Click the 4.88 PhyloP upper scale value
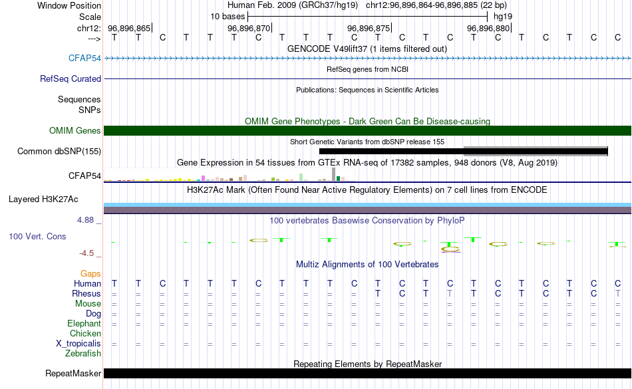Viewport: 632px width, 389px height. pos(85,220)
